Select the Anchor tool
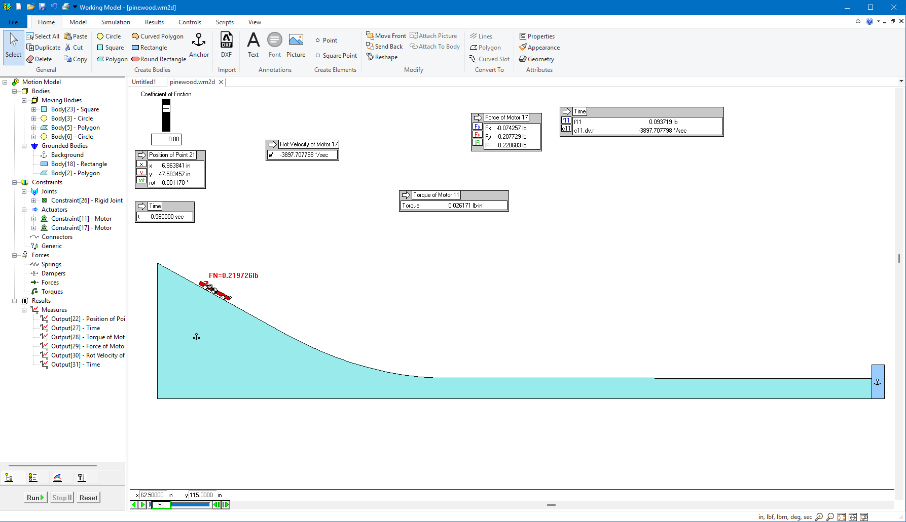This screenshot has width=906, height=522. click(199, 45)
